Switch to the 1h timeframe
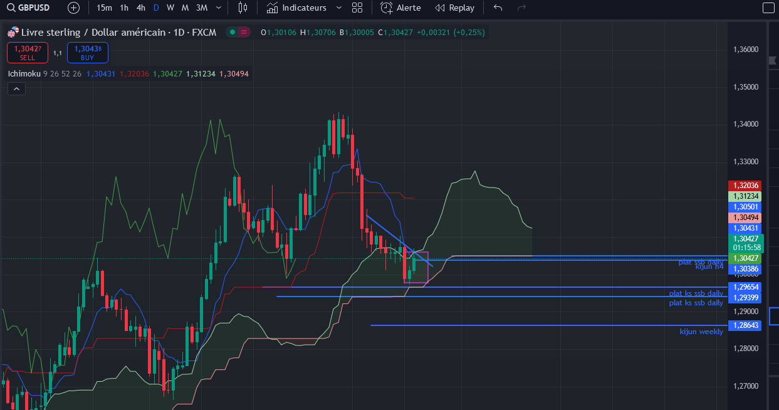The image size is (779, 410). [x=124, y=8]
